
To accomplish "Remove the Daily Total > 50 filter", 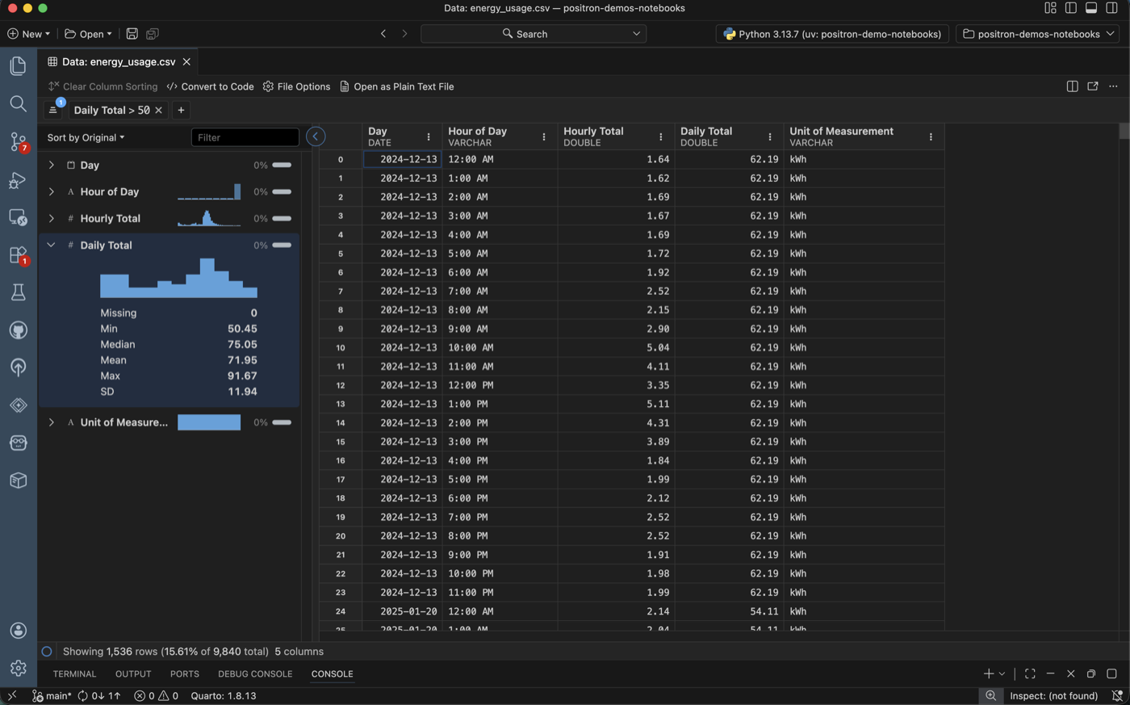I will [159, 110].
